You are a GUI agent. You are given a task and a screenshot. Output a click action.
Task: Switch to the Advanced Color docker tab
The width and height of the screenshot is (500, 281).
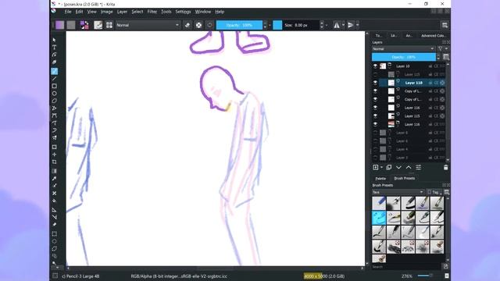433,35
